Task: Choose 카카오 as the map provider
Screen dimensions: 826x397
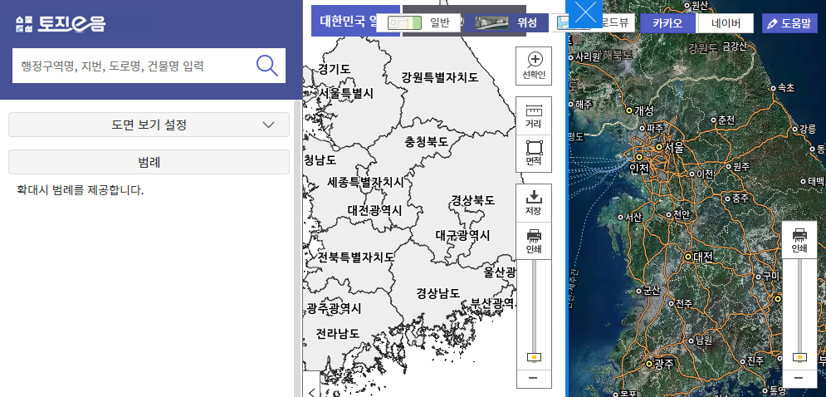Action: 667,23
